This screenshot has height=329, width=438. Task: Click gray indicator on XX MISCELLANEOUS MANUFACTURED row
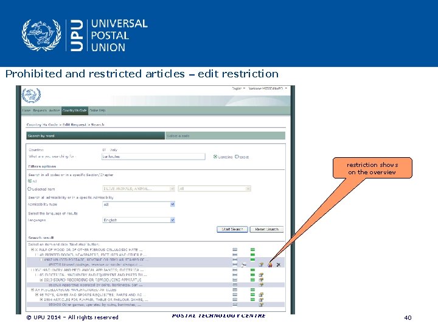coord(235,290)
